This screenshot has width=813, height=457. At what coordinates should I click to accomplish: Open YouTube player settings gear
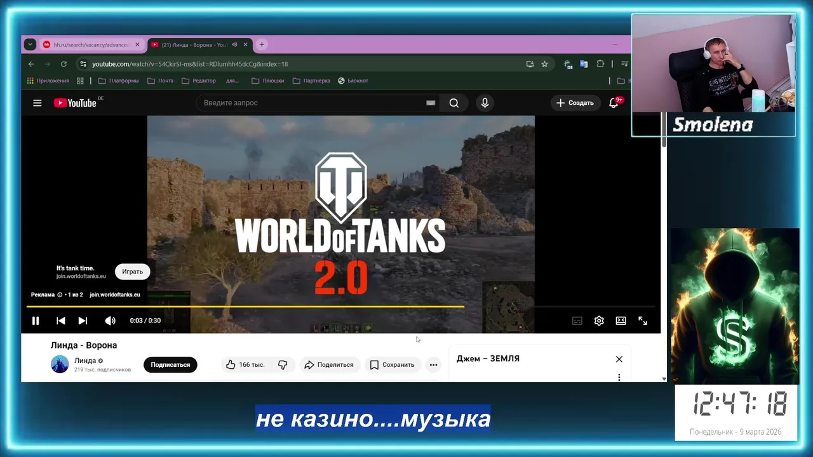(x=599, y=321)
